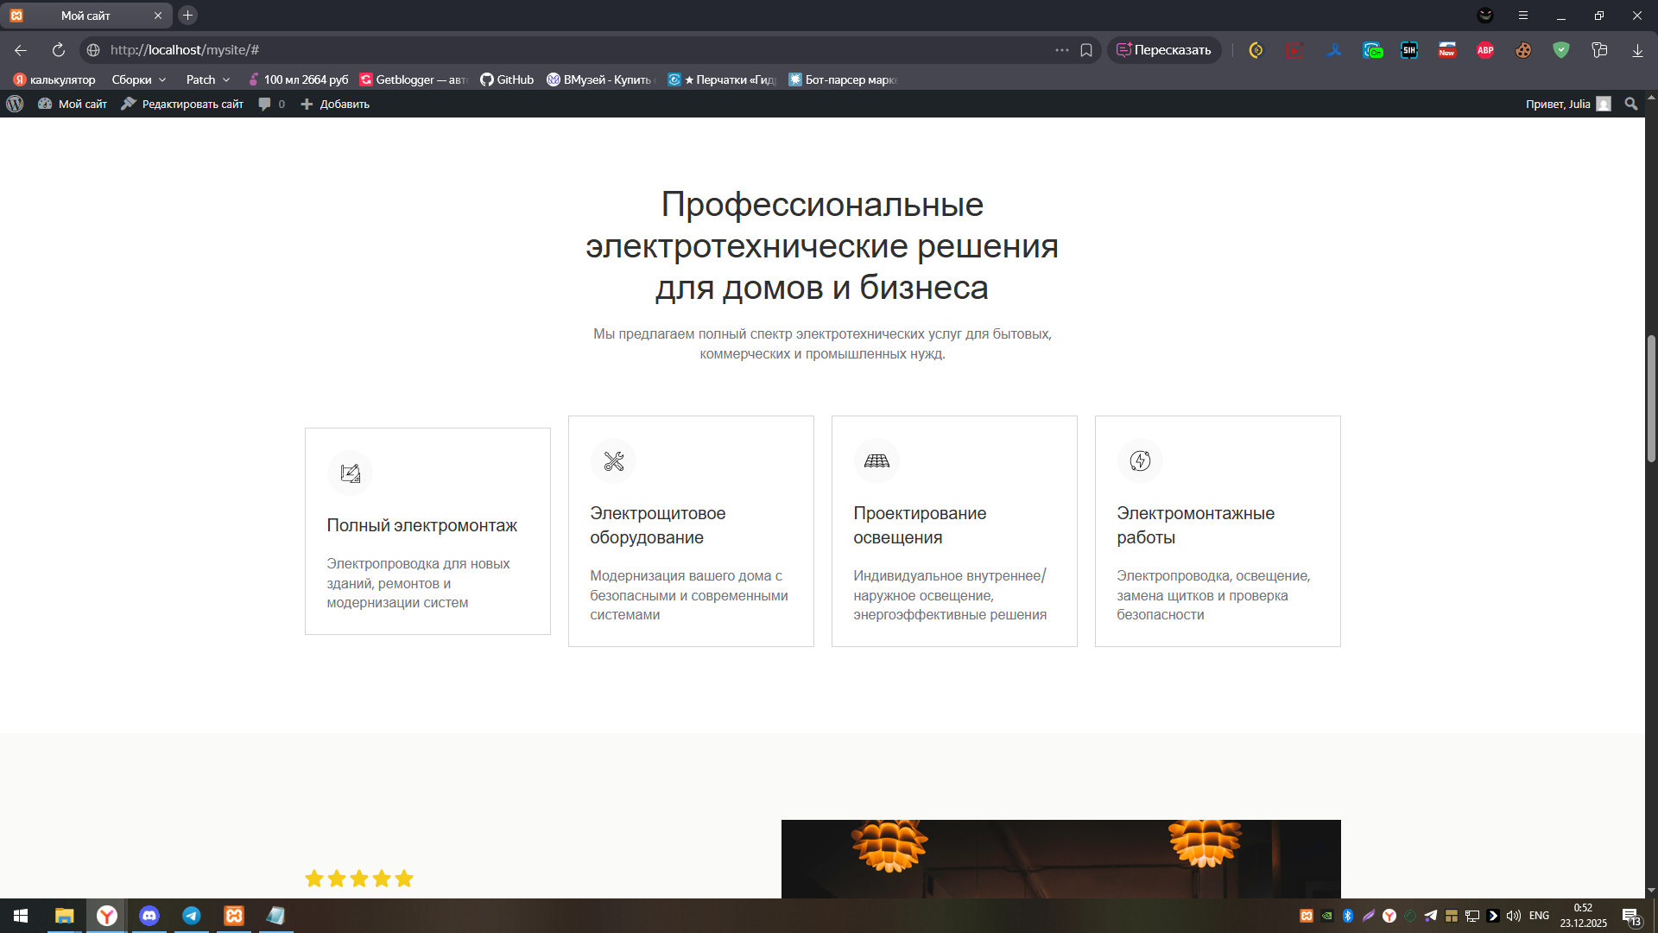Open the GitHub bookmark
This screenshot has width=1658, height=933.
coord(507,79)
